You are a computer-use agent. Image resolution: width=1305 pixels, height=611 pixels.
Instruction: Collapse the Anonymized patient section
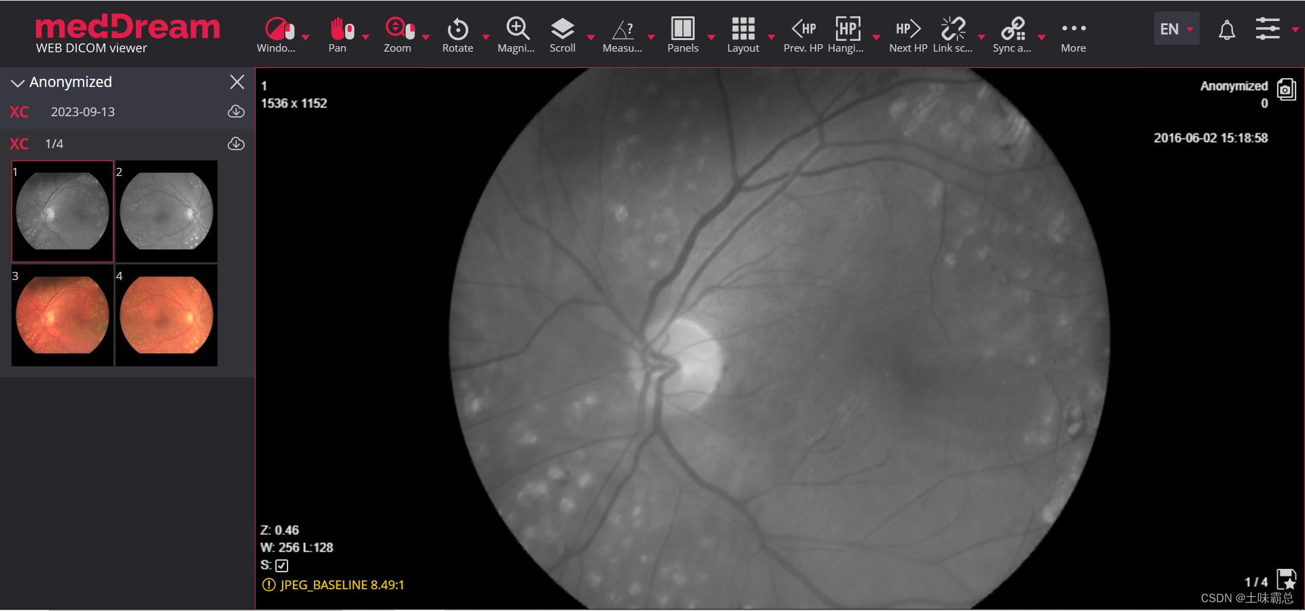click(18, 83)
